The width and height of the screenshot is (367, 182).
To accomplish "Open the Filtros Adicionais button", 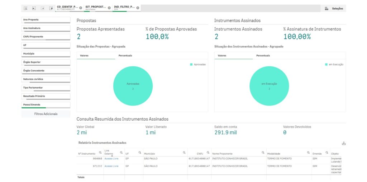I will 46,114.
